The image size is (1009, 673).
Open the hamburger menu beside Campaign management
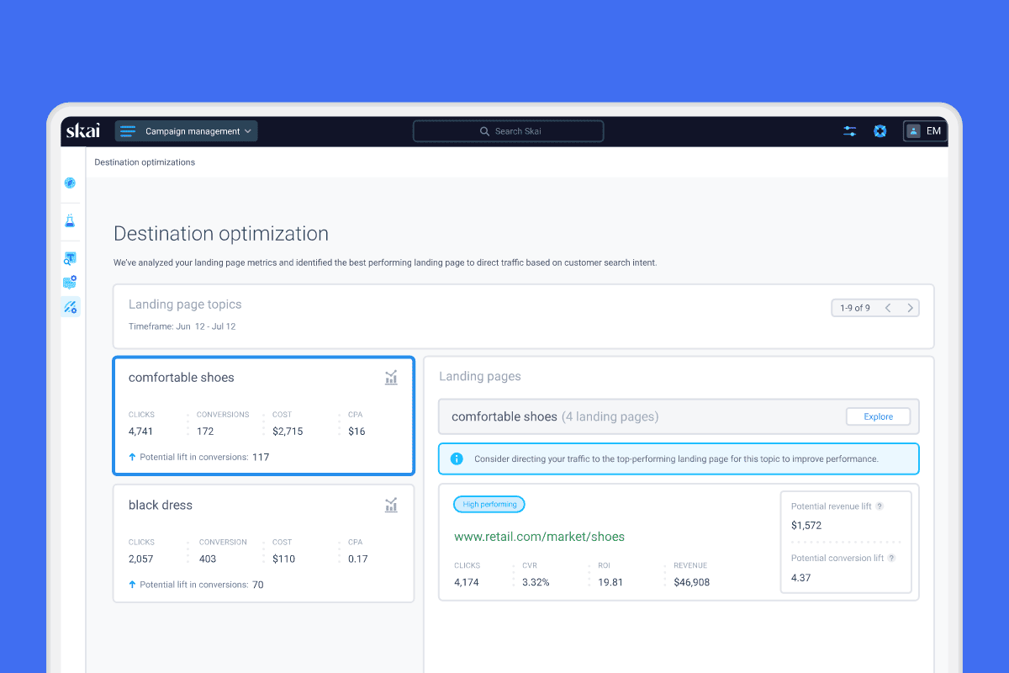pos(127,131)
